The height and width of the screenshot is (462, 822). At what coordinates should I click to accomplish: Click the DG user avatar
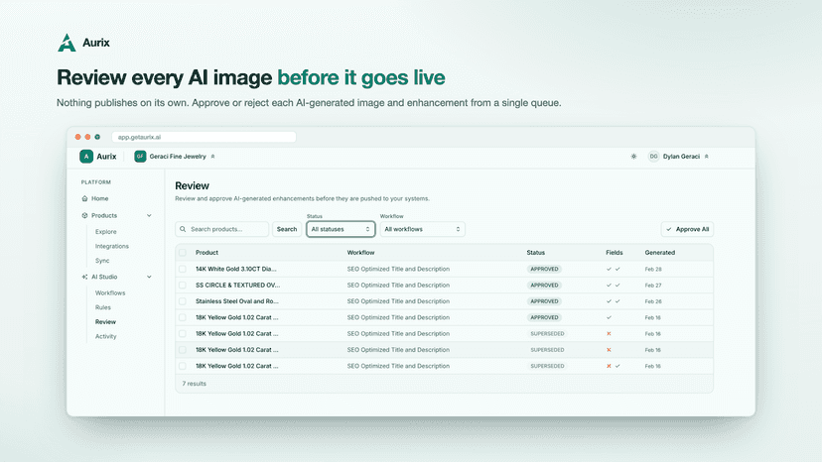653,156
